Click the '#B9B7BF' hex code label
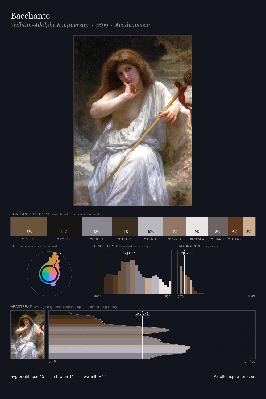 pyautogui.click(x=151, y=239)
